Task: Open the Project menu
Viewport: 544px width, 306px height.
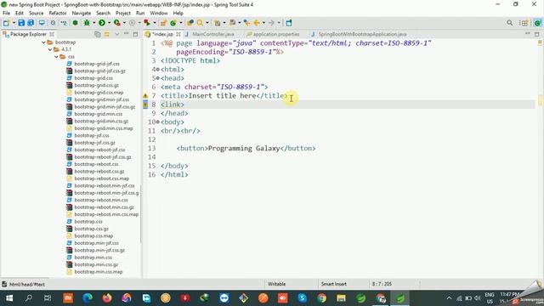Action: pyautogui.click(x=122, y=14)
